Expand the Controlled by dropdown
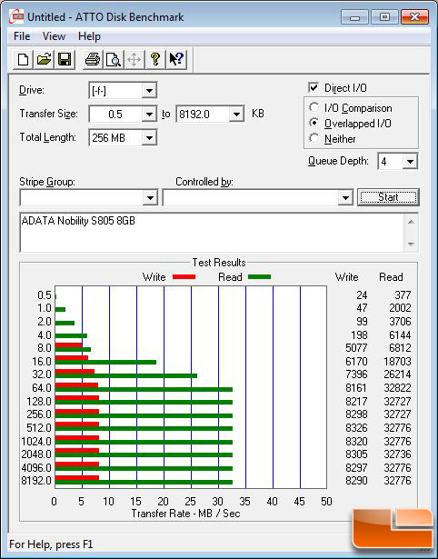 pyautogui.click(x=345, y=197)
